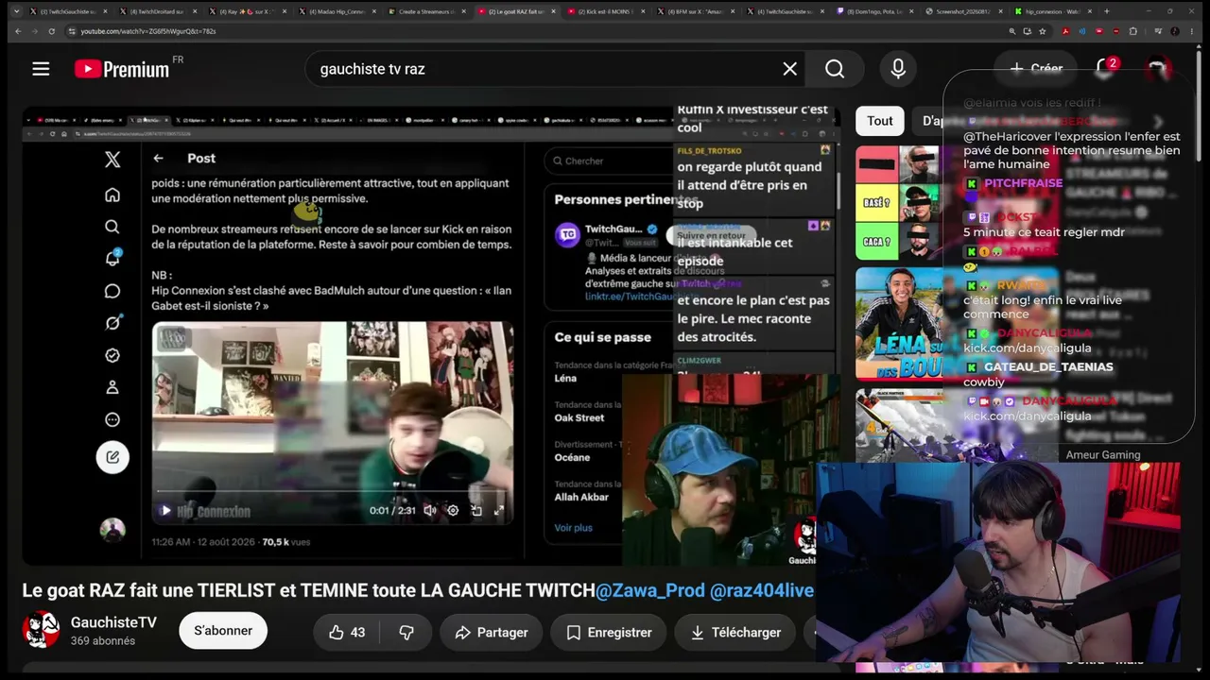Click username 'PITCHFRAISE' in the chat overlay
This screenshot has width=1210, height=680.
[x=1024, y=183]
